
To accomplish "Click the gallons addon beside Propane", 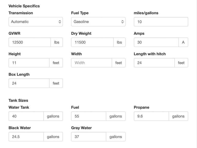I will (178, 116).
